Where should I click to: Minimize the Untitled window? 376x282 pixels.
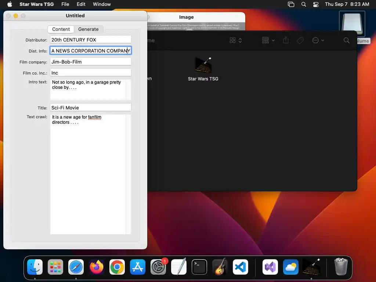tap(16, 16)
